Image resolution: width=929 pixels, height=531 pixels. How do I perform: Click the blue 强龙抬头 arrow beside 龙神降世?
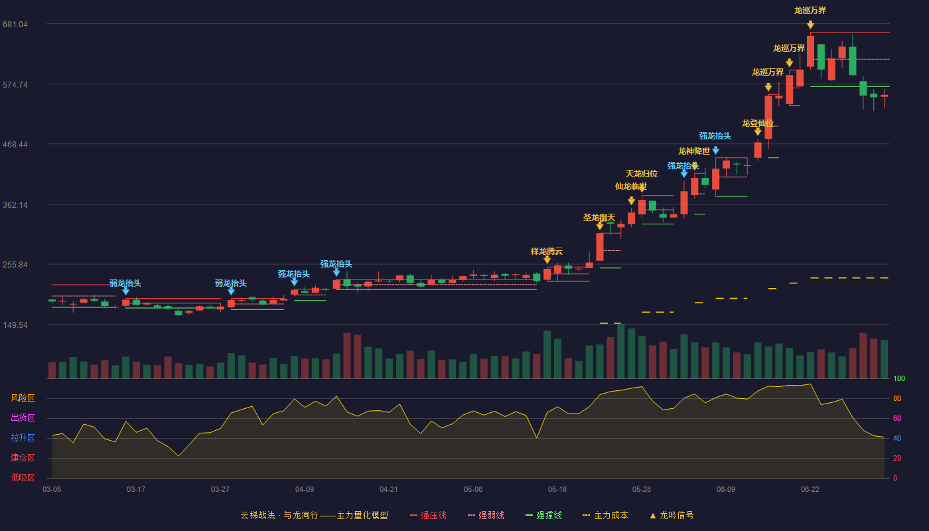(684, 173)
